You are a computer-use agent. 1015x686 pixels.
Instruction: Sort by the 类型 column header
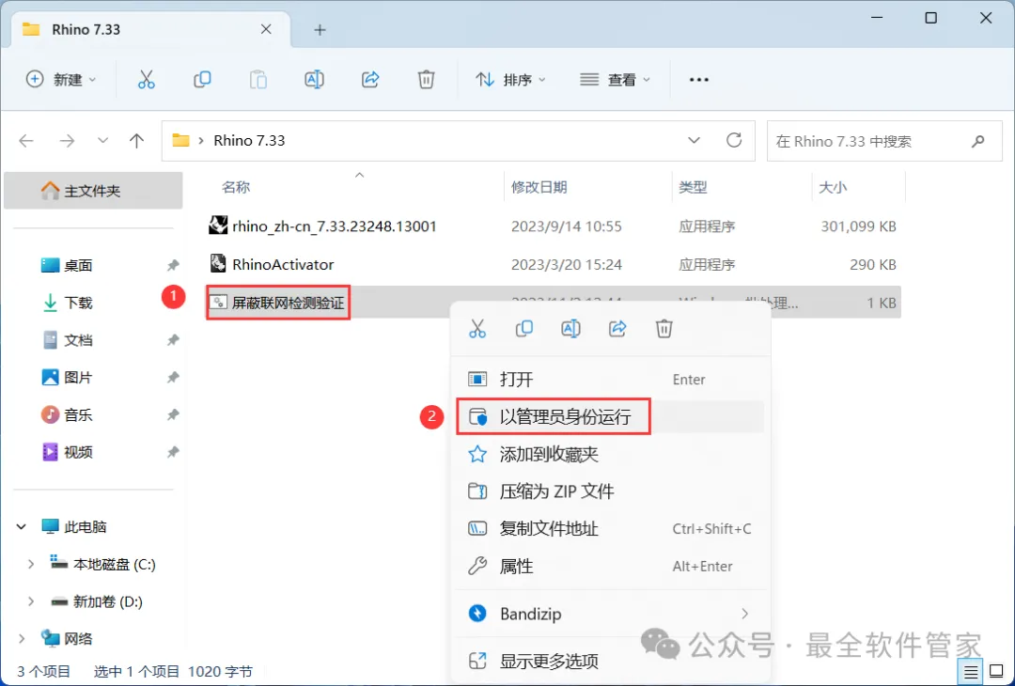(693, 188)
